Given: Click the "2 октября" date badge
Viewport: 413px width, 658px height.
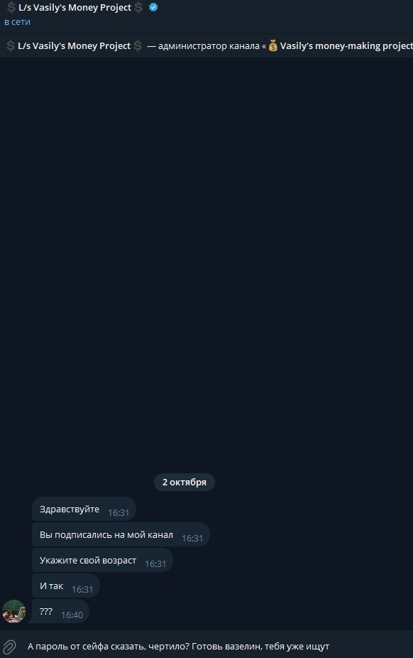Looking at the screenshot, I should pos(185,482).
